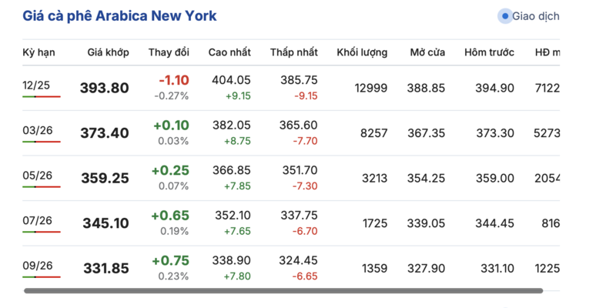Click the 12999 volume cell
616x308 pixels.
point(371,88)
